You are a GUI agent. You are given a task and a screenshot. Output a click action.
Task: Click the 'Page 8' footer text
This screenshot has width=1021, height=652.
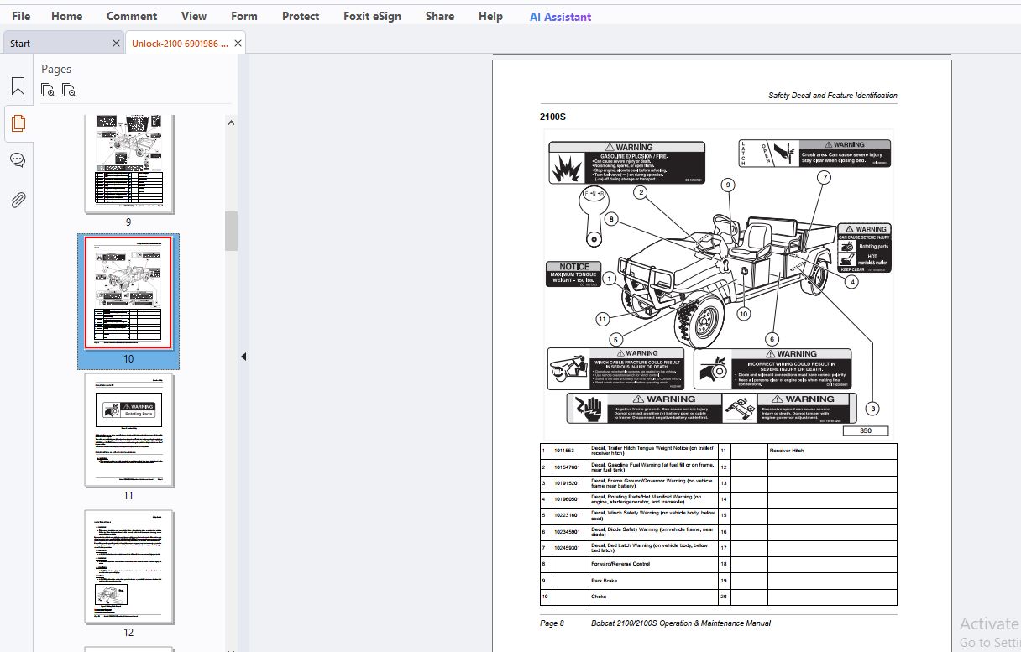552,623
